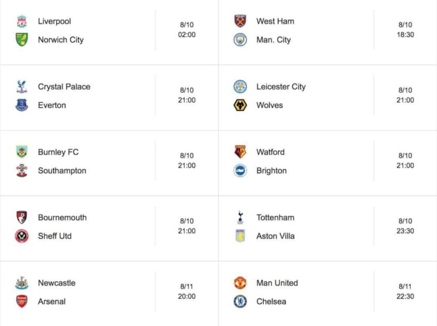Click the Newcastle vs Arsenal 20:00 kickoff time

tap(187, 296)
